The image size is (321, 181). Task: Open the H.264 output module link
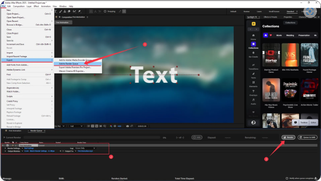[39, 151]
